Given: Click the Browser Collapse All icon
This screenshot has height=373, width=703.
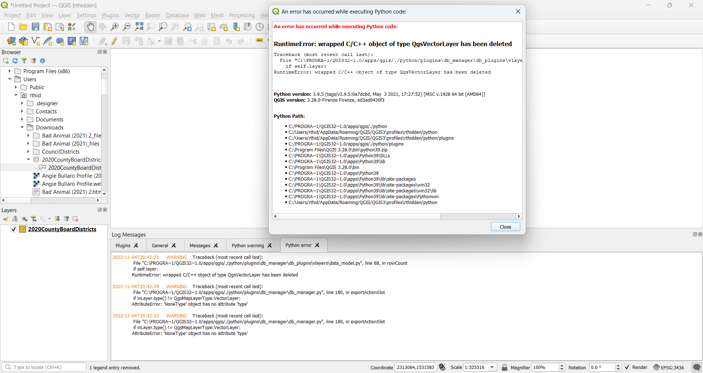Looking at the screenshot, I should pos(33,61).
